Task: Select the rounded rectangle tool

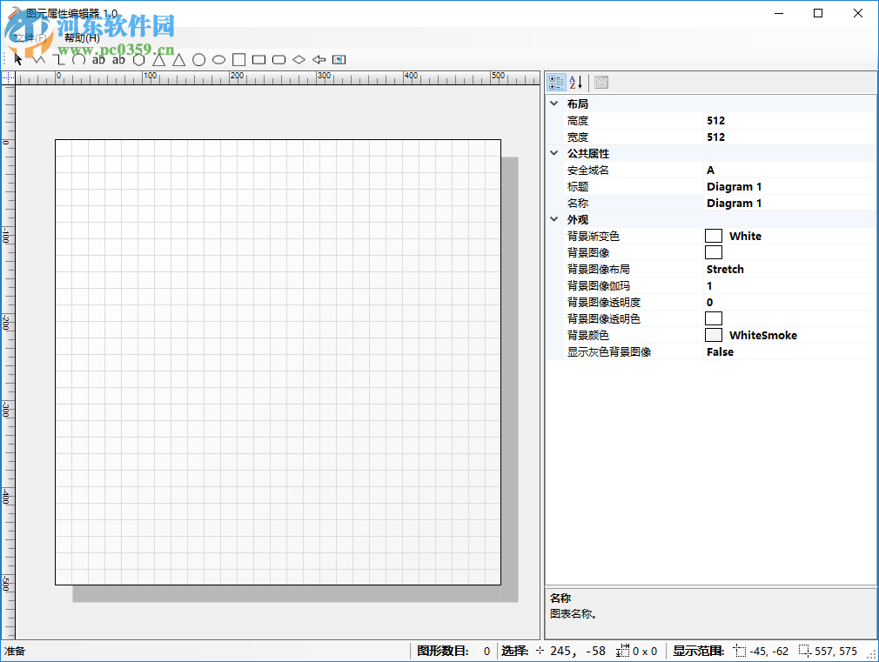Action: (278, 59)
